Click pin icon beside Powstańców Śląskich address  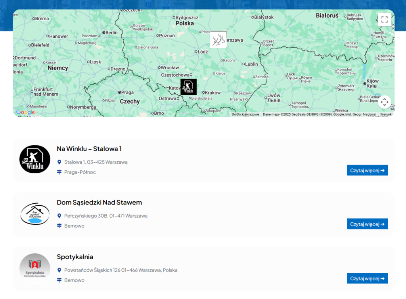click(59, 270)
